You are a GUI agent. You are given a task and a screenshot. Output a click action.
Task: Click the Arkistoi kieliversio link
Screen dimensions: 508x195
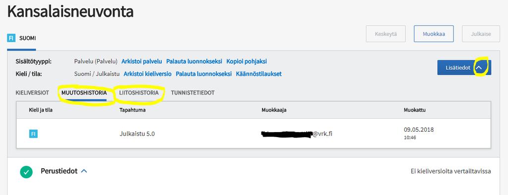(x=147, y=74)
